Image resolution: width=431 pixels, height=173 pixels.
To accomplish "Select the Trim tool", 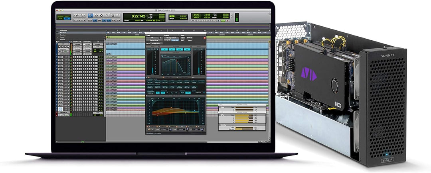I will click(x=96, y=16).
